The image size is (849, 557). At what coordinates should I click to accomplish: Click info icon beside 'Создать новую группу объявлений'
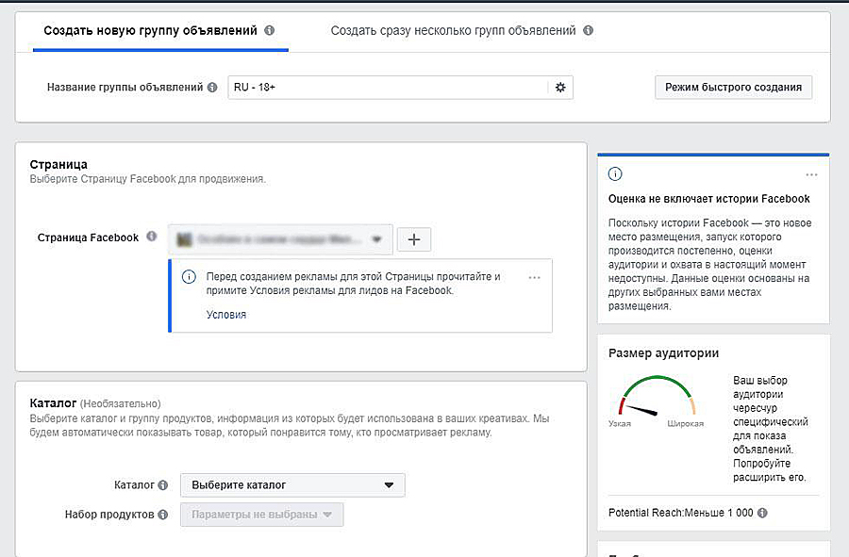click(x=270, y=31)
